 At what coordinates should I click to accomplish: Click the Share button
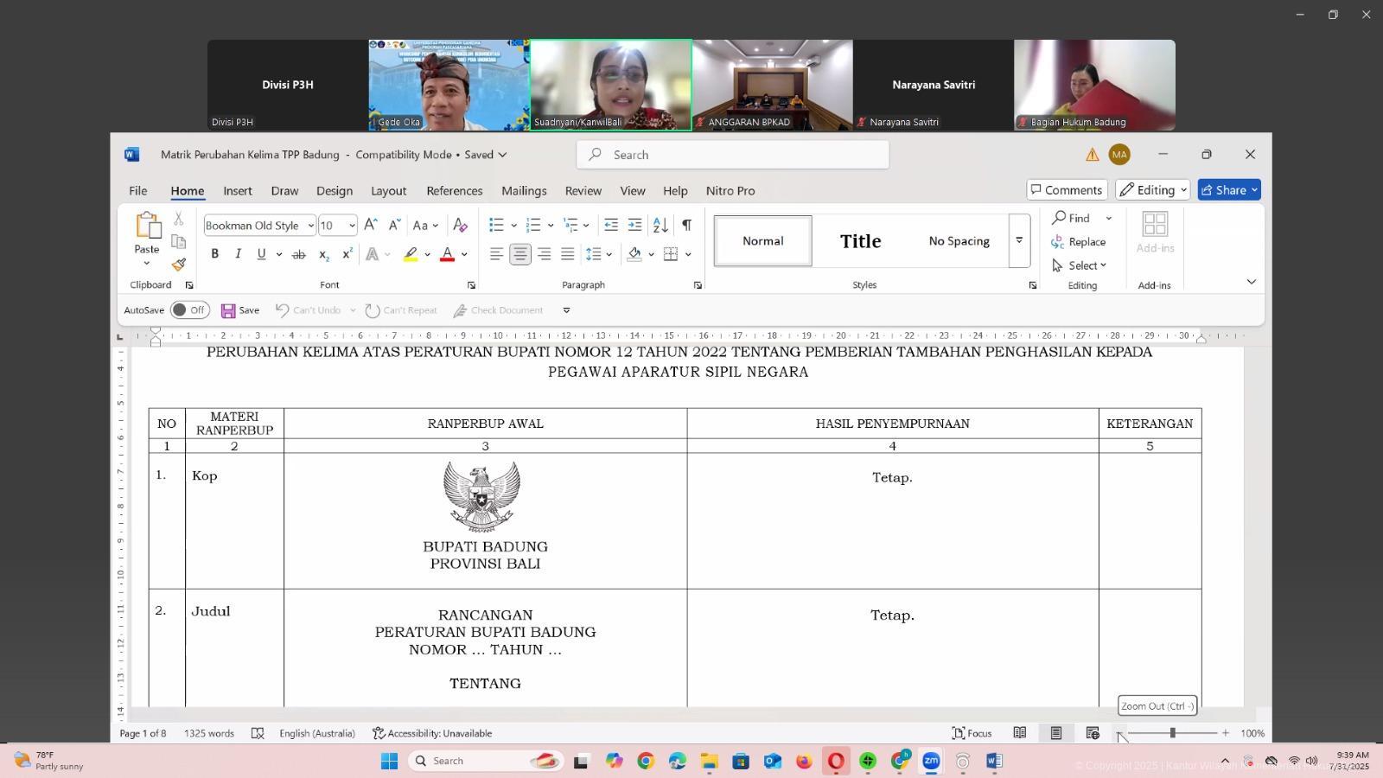point(1228,190)
